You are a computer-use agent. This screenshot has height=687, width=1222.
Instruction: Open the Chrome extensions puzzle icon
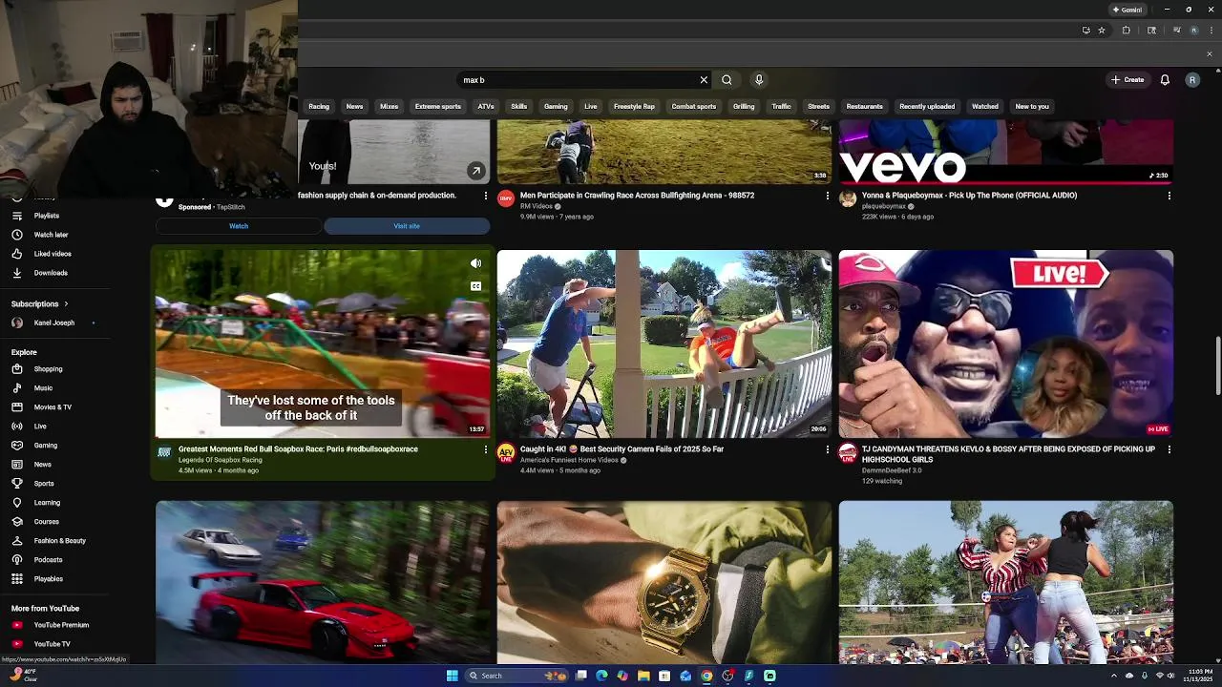(x=1127, y=31)
